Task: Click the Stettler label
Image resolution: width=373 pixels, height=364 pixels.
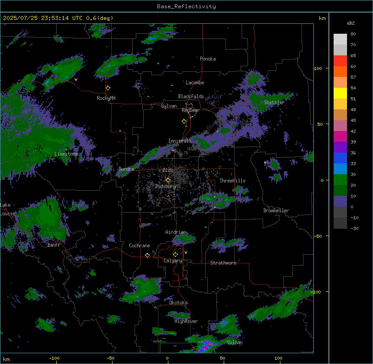Action: click(274, 102)
